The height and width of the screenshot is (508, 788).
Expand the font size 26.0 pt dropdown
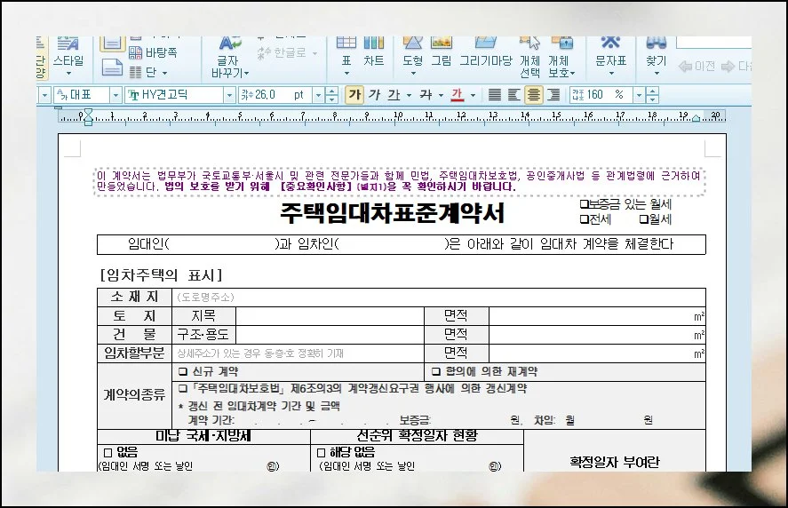(x=316, y=95)
